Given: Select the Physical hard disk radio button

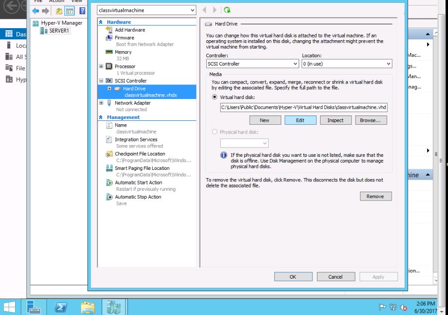Looking at the screenshot, I should coord(215,132).
